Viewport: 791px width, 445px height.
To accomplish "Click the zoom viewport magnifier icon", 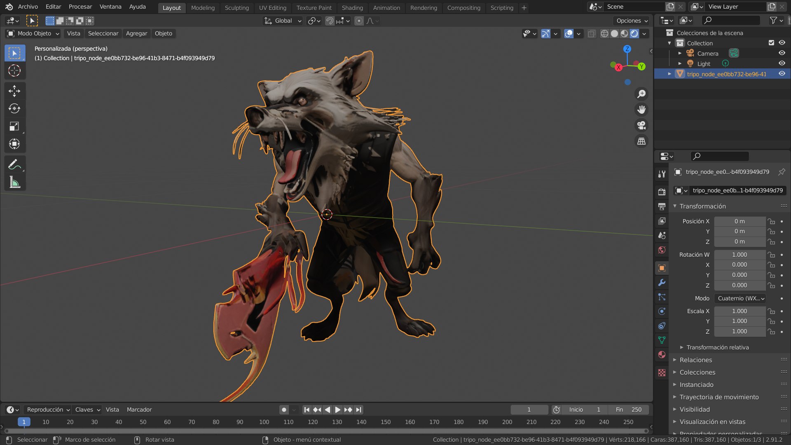I will click(641, 94).
